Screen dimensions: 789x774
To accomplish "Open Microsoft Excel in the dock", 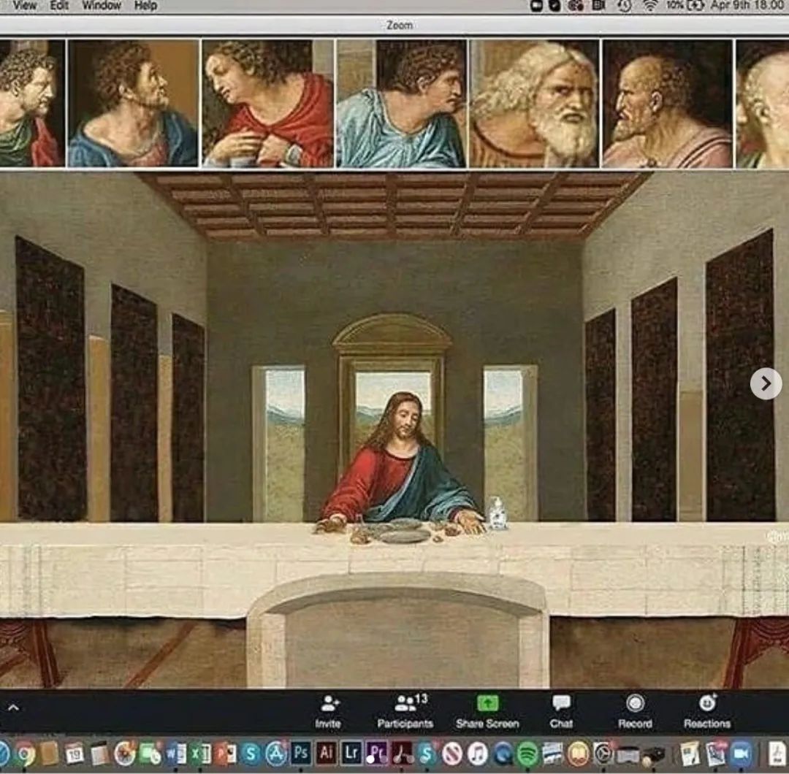I will (x=200, y=754).
